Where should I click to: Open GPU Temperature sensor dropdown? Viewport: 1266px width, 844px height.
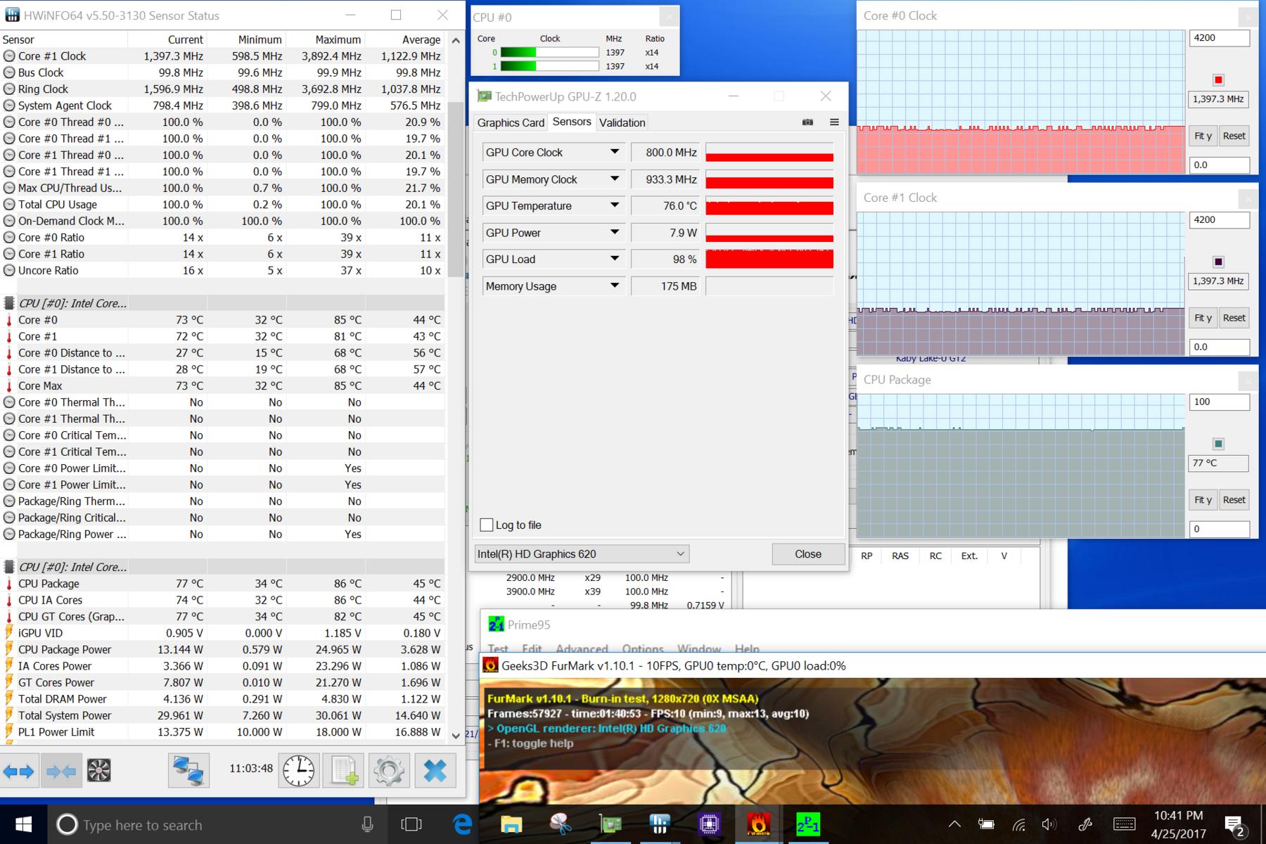click(615, 205)
